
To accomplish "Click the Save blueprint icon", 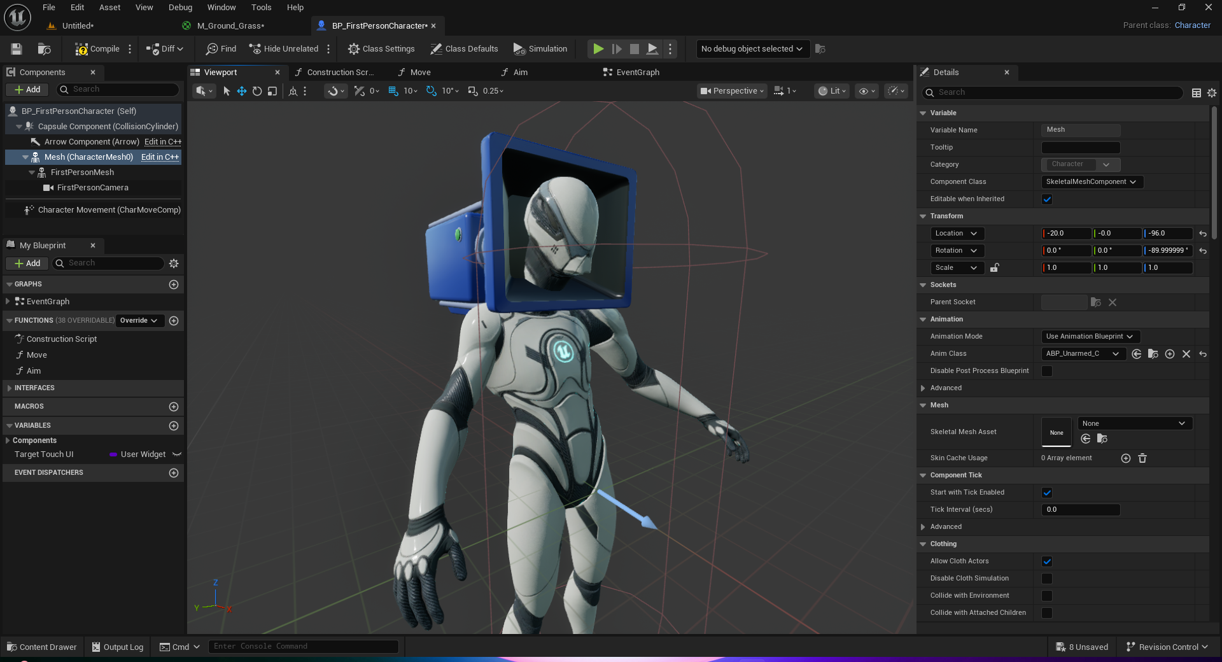I will 17,49.
